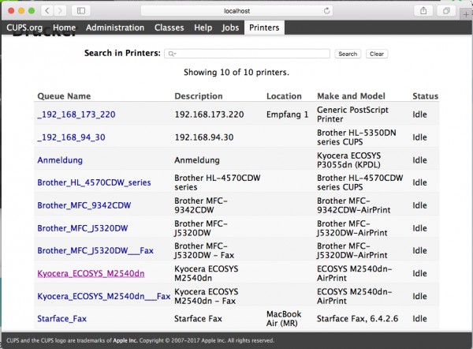
Task: Click the localhost address bar
Action: [237, 11]
